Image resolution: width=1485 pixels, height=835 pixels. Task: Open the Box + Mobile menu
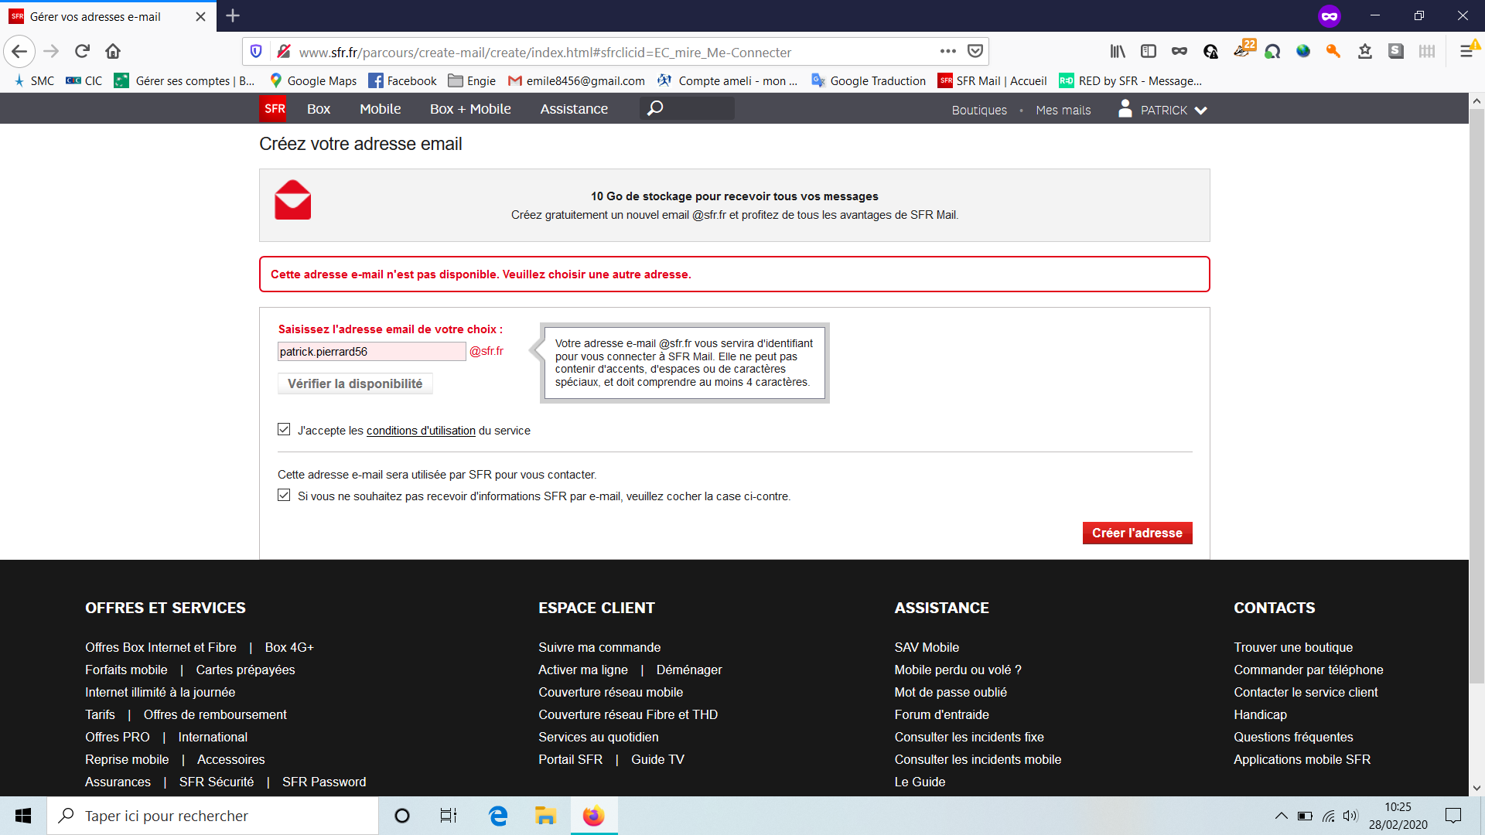[x=470, y=109]
